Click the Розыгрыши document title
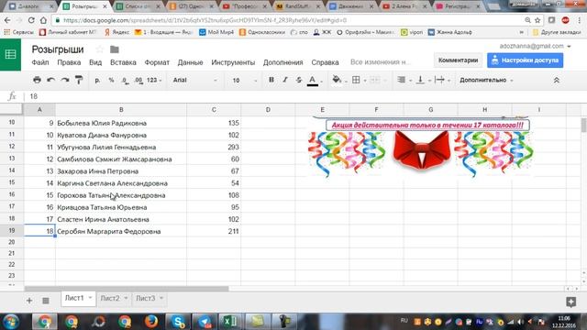 (x=58, y=49)
